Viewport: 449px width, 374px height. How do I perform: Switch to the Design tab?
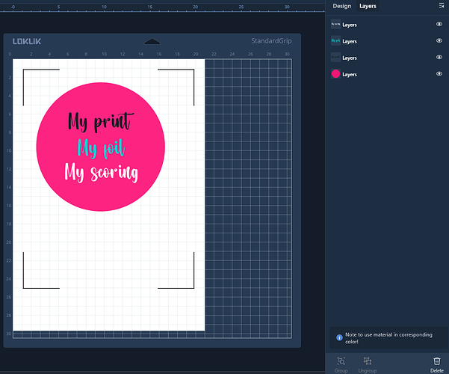tap(341, 6)
